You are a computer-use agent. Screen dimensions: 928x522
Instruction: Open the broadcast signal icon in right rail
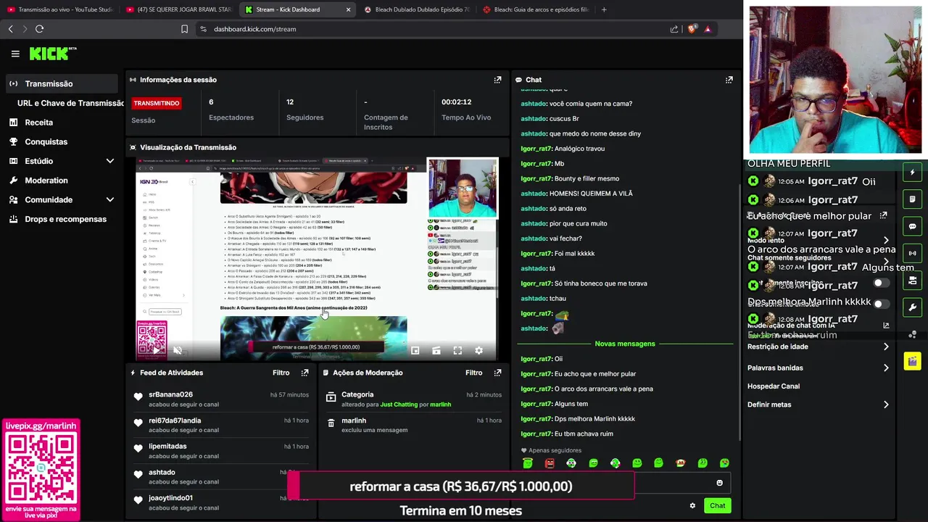coord(912,253)
